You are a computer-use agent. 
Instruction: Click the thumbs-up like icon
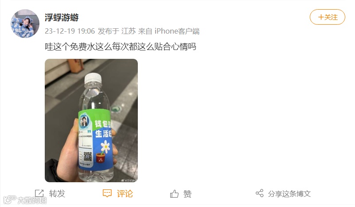click(x=174, y=194)
